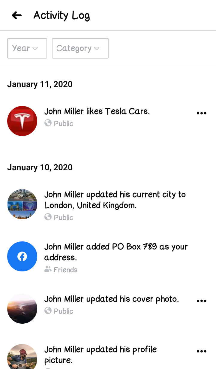This screenshot has height=369, width=216.
Task: Open the 'John Miller likes Tesla Cars' entry
Action: (x=97, y=111)
